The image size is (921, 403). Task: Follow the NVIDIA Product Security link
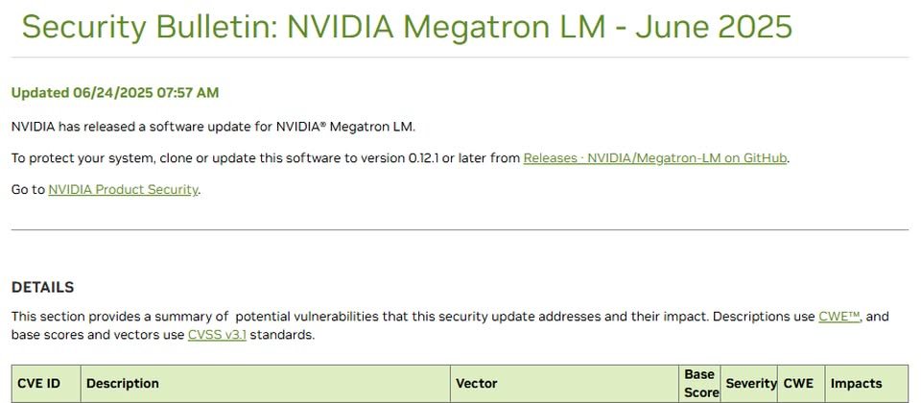coord(124,190)
